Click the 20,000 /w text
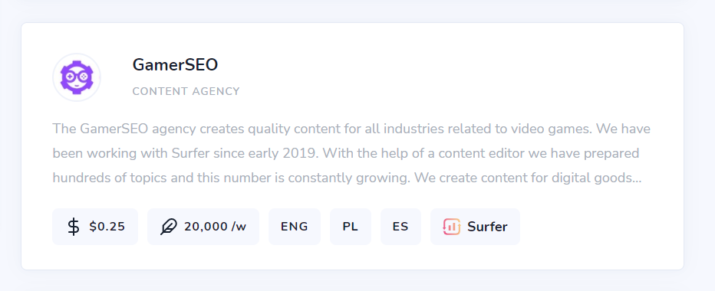Image resolution: width=715 pixels, height=291 pixels. point(216,227)
